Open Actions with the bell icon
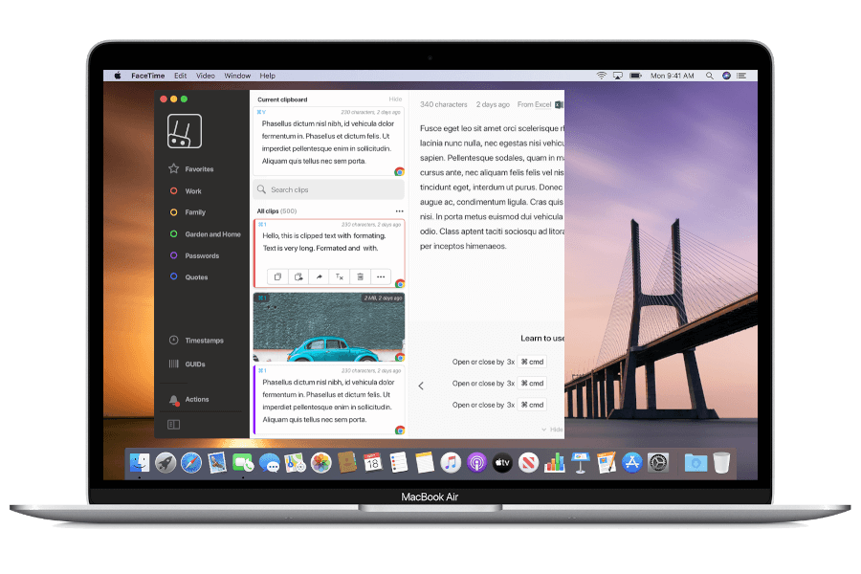 pyautogui.click(x=188, y=399)
